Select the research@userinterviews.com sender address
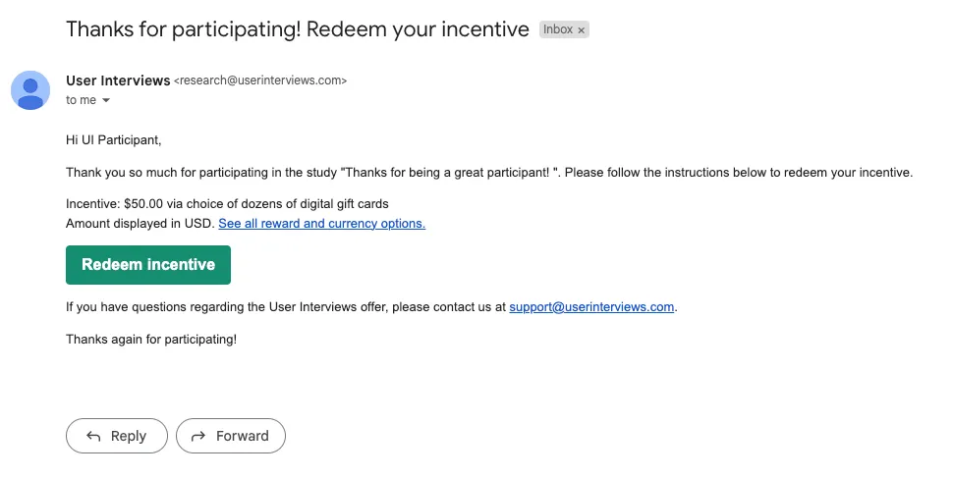Viewport: 953px width, 479px height. tap(260, 80)
